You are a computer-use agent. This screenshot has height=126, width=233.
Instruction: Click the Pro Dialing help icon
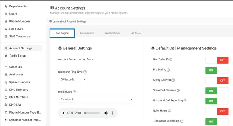point(168,70)
